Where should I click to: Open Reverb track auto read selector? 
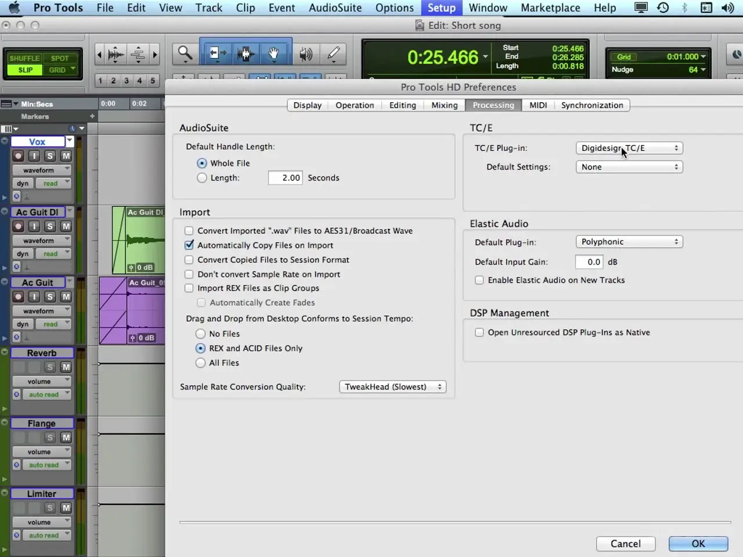(x=48, y=395)
